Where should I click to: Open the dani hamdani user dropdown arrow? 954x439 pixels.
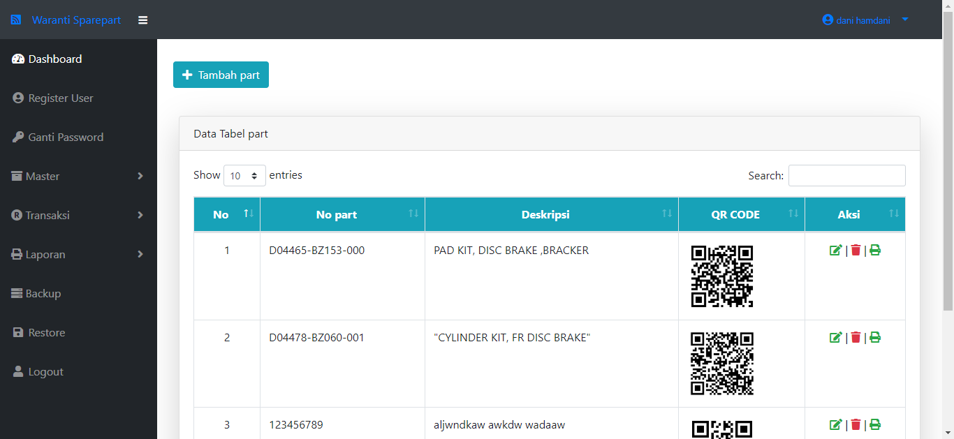905,20
